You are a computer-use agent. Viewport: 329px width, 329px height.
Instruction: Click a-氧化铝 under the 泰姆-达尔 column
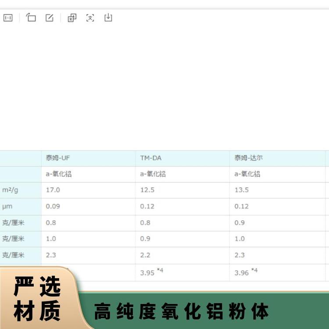pyautogui.click(x=247, y=174)
